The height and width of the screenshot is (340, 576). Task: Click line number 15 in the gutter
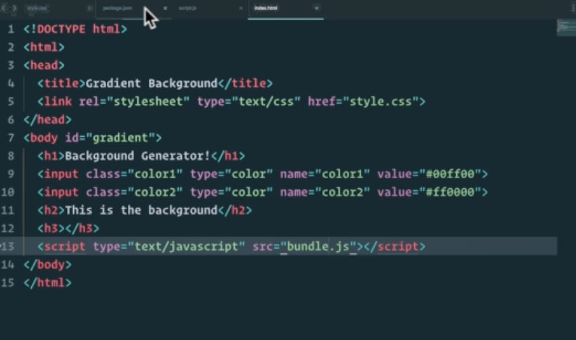7,282
